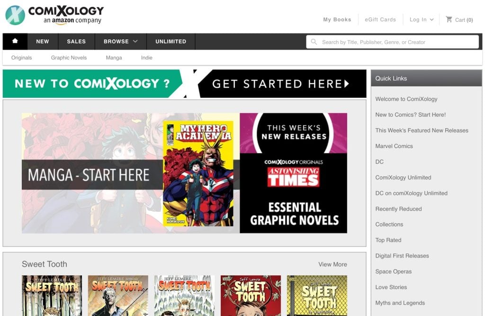
Task: Click View More for Sweet Tooth
Action: [332, 264]
